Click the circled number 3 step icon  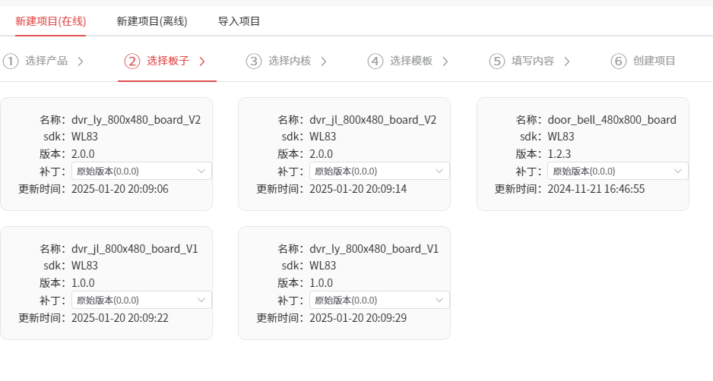pos(254,61)
